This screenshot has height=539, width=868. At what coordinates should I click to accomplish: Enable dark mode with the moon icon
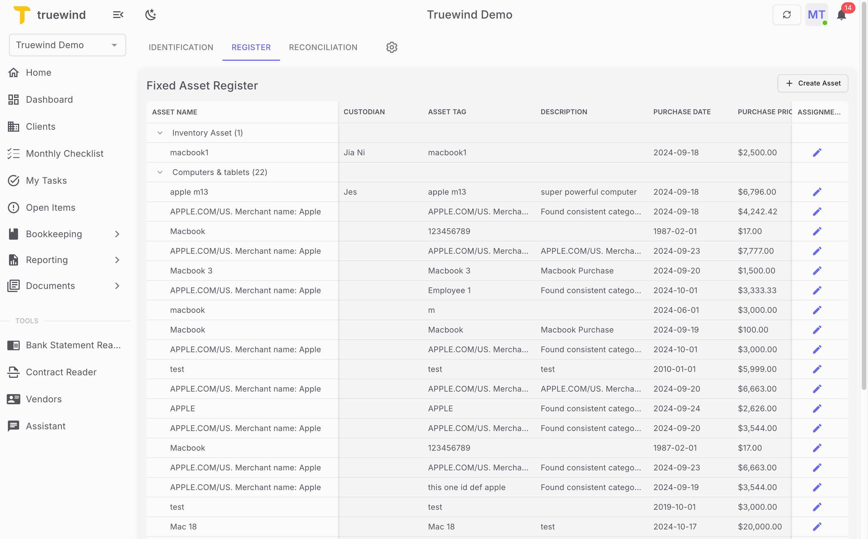(x=151, y=15)
